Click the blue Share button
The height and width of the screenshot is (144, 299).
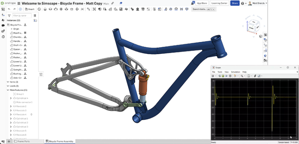pos(235,3)
